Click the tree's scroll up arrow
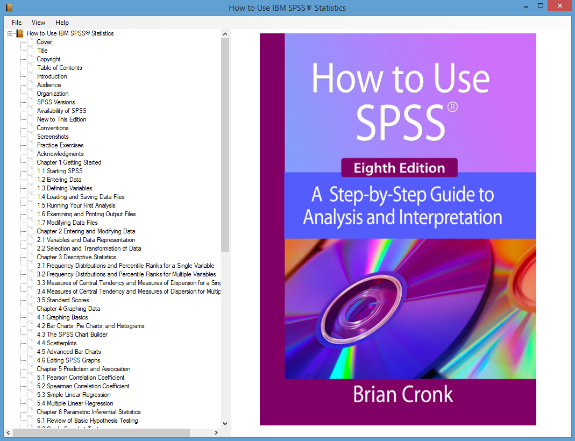575x441 pixels. pyautogui.click(x=225, y=34)
